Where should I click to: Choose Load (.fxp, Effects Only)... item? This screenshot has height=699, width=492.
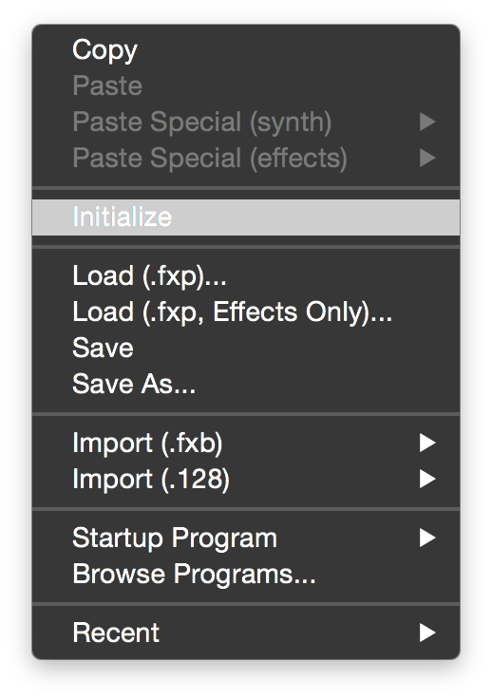click(246, 312)
